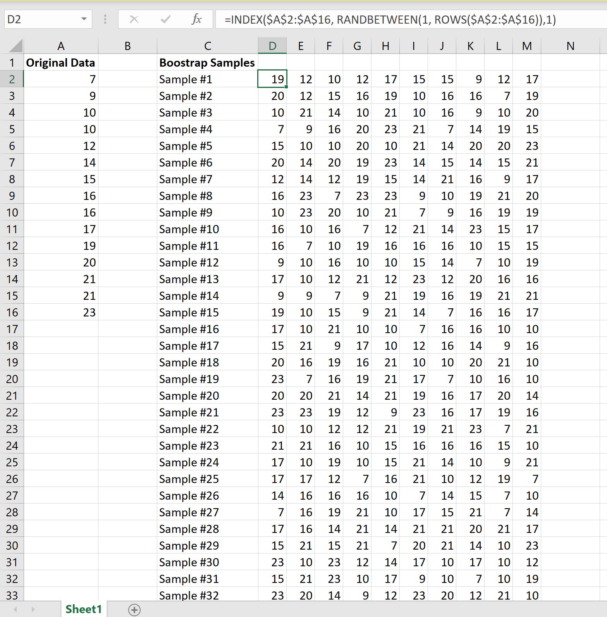Click the 'Sample #30' label cell
The height and width of the screenshot is (617, 607).
[208, 562]
